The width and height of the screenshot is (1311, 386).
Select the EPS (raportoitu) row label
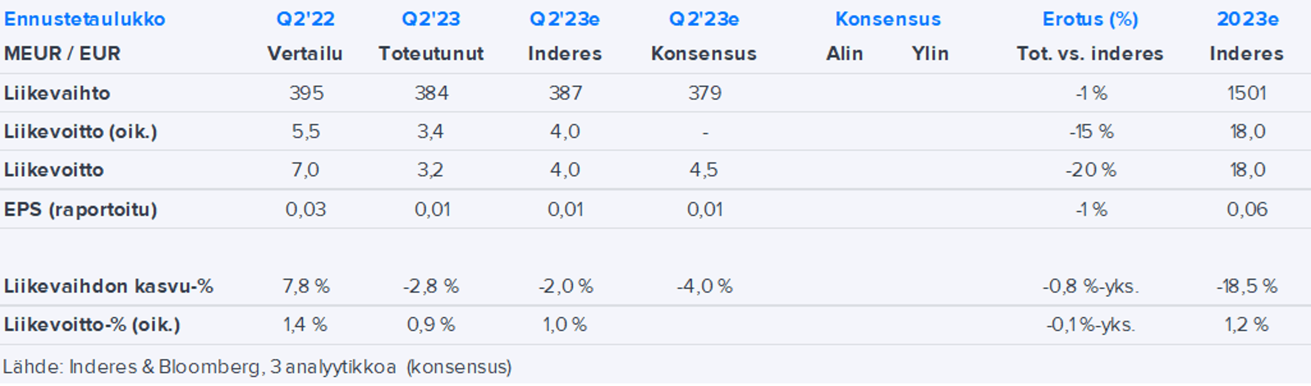[81, 210]
